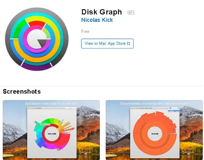
Task: Select the blue search suggestion dropdown item
Action: pos(174,111)
